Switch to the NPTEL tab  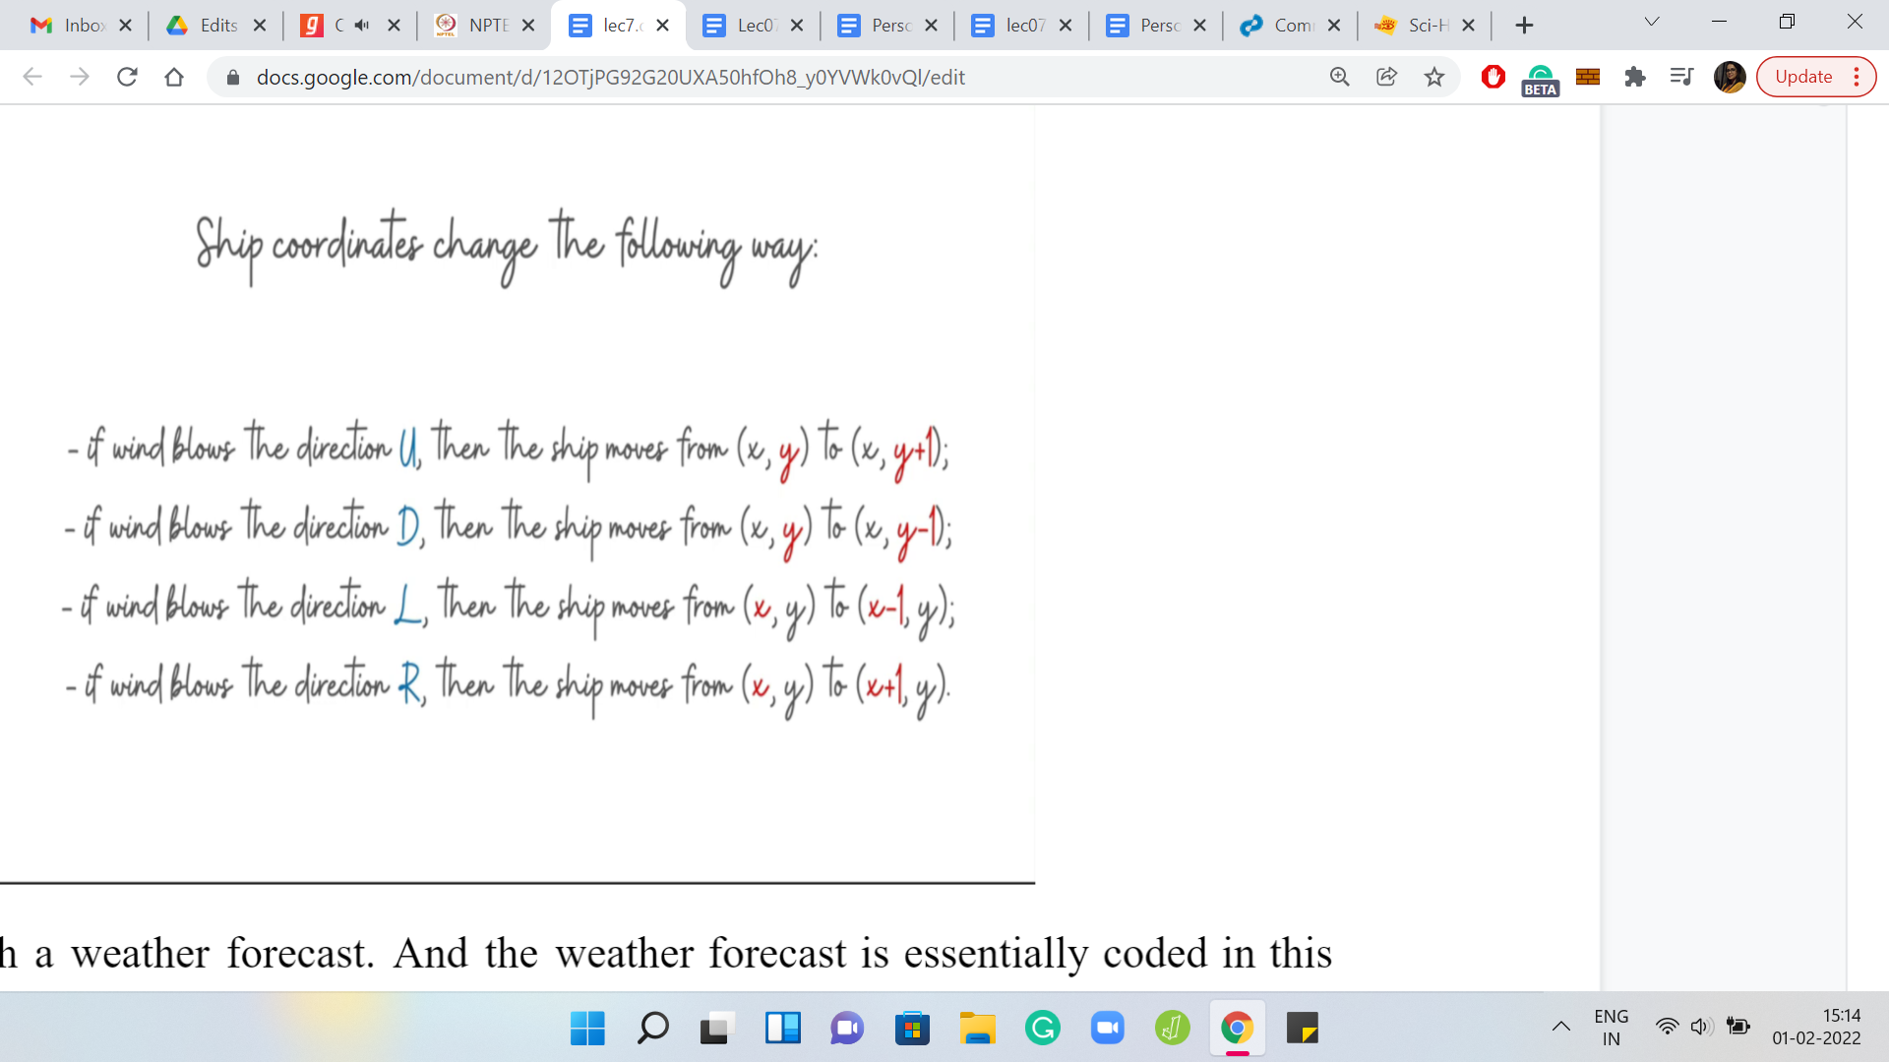(474, 26)
